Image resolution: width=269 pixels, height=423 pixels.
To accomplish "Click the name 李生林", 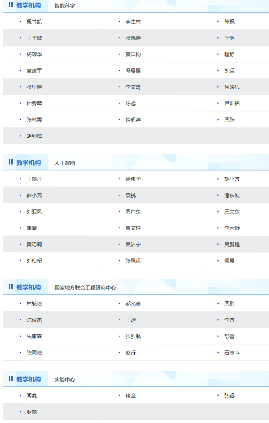I will pos(133,22).
